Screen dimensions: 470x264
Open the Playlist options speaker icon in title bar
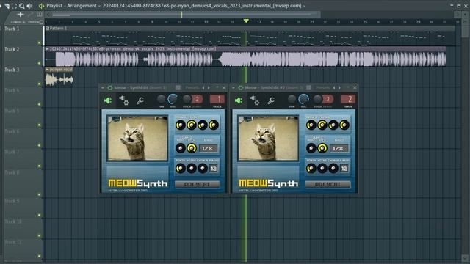pyautogui.click(x=41, y=6)
